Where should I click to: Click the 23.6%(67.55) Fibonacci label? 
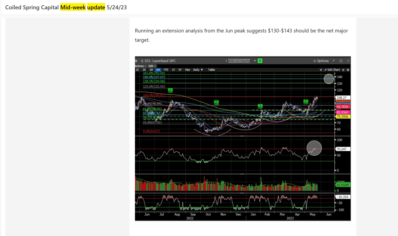[x=153, y=122]
